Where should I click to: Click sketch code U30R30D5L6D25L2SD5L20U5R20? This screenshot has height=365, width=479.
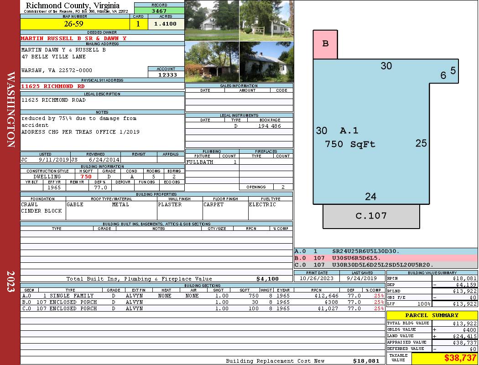(383, 265)
